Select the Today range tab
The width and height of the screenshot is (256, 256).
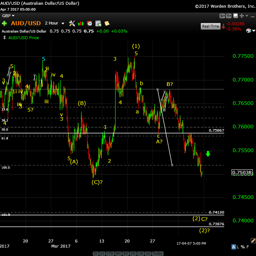tap(157, 253)
